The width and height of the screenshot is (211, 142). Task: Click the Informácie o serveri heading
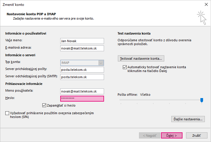pos(20,55)
